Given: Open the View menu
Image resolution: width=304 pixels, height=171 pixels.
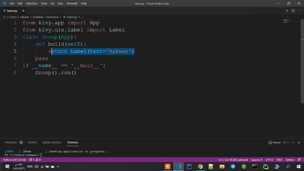Looking at the screenshot, I should pos(44,3).
